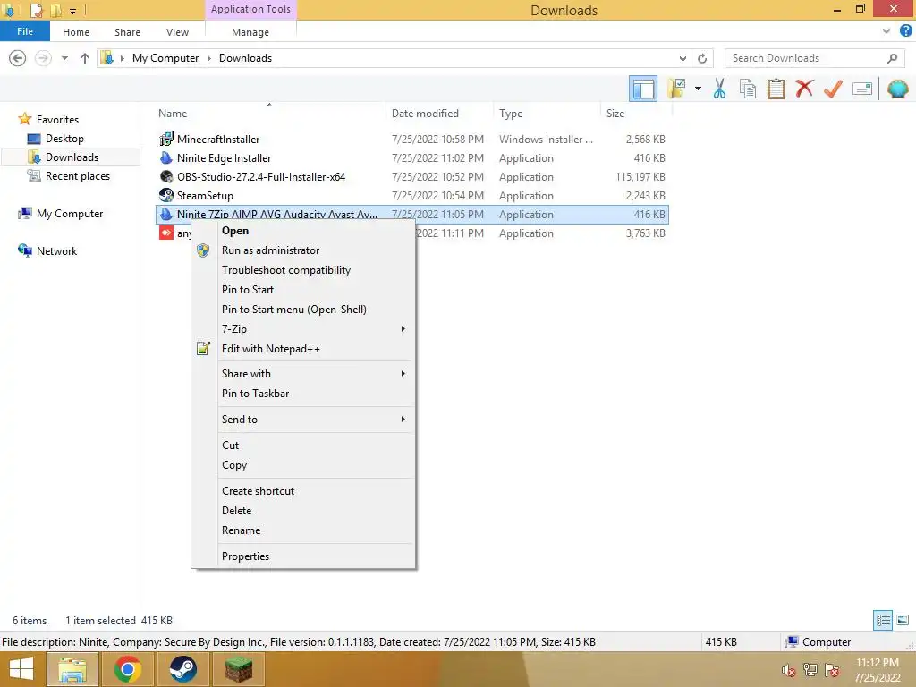Image resolution: width=916 pixels, height=687 pixels.
Task: Choose Rename in the context menu
Action: (x=303, y=530)
